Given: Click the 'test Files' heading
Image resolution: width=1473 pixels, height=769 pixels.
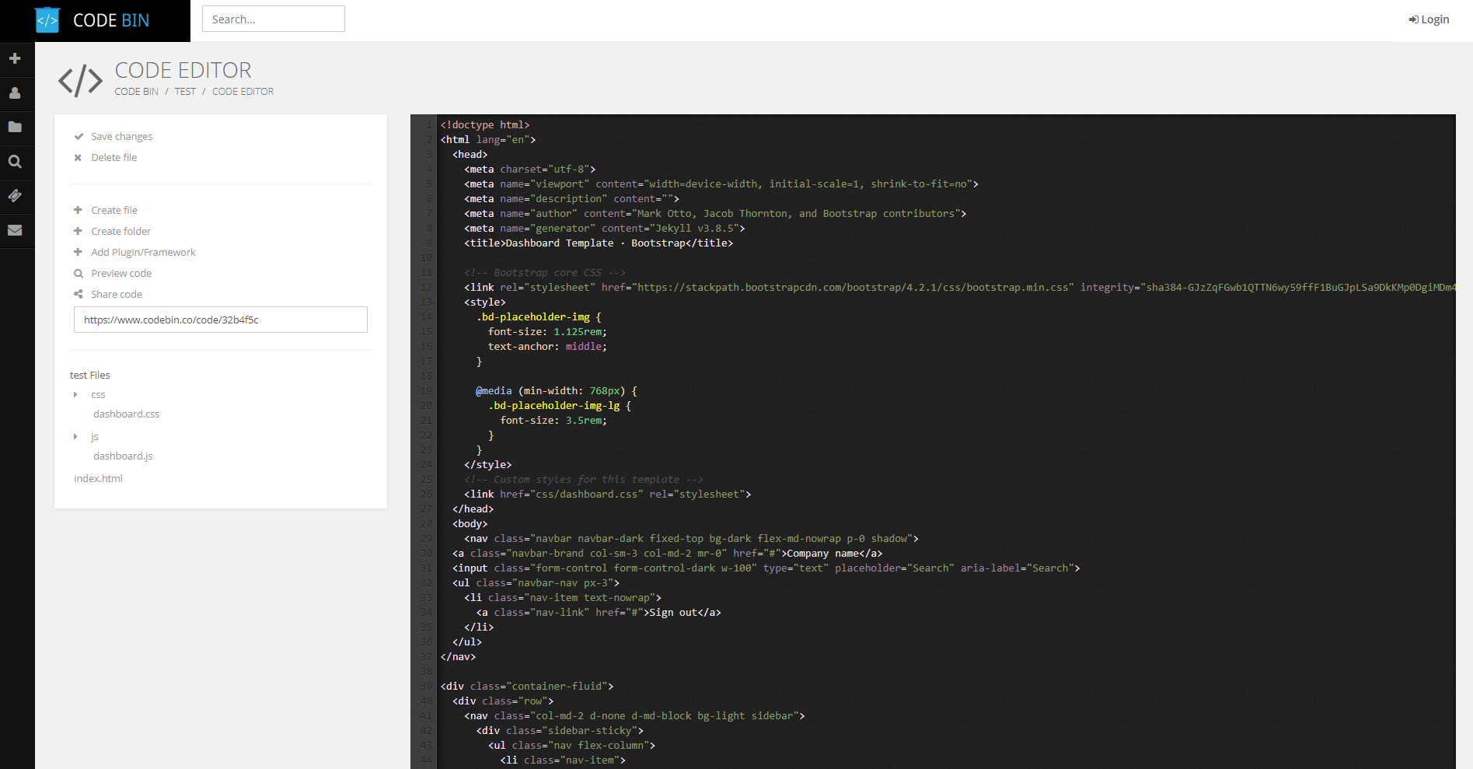Looking at the screenshot, I should [x=90, y=375].
